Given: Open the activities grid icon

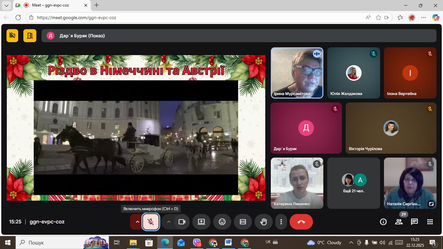Looking at the screenshot, I should coord(430,222).
